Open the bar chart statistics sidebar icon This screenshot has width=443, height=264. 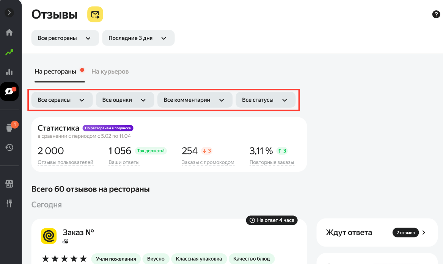tap(9, 72)
